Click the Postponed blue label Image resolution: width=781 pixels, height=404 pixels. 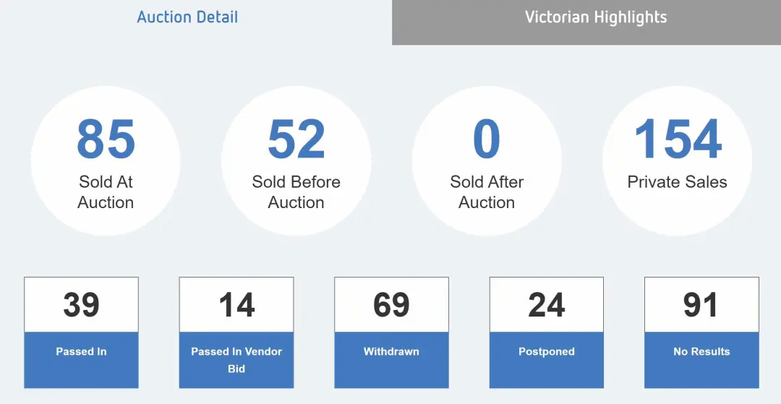(x=547, y=351)
